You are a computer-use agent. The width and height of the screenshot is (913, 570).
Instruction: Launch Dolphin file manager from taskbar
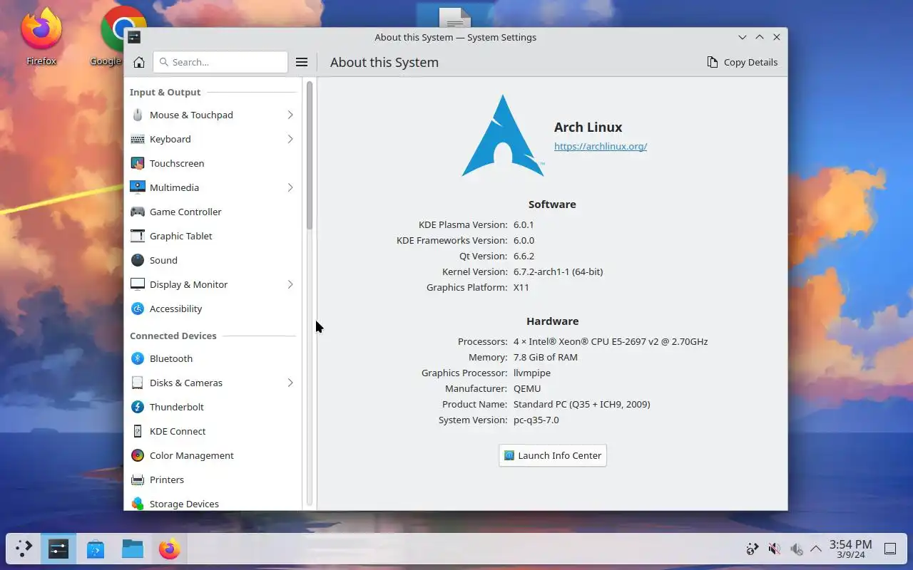pyautogui.click(x=133, y=549)
